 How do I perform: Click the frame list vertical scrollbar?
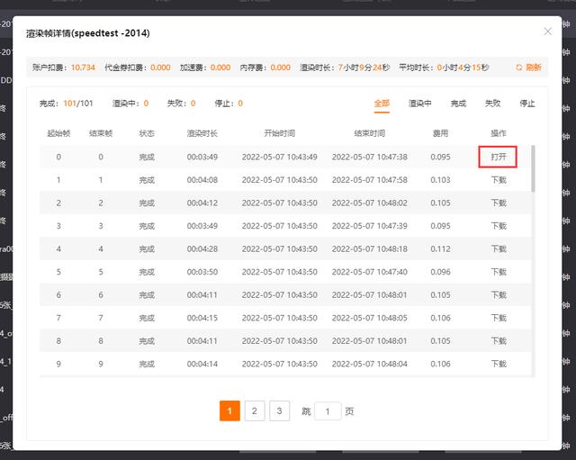[533, 169]
